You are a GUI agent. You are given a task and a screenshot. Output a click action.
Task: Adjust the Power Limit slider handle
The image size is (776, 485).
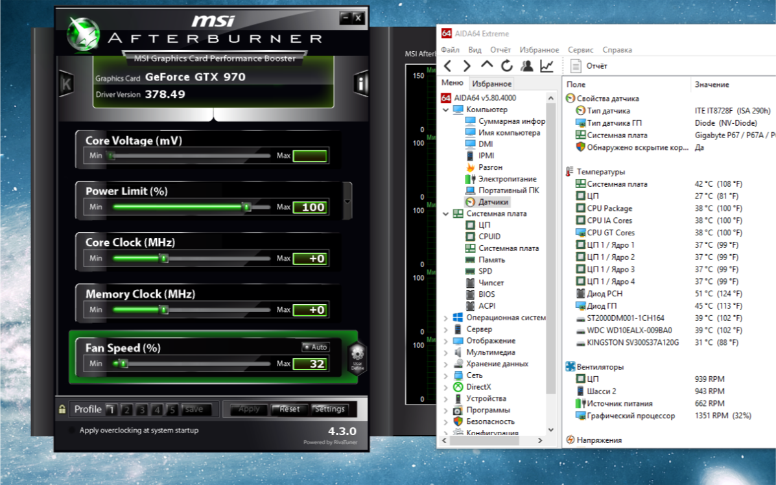pos(246,207)
